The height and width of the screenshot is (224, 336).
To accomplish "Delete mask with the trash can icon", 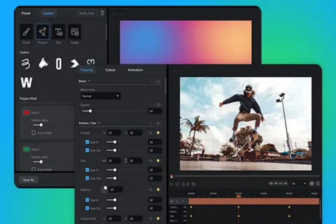I will pyautogui.click(x=102, y=13).
